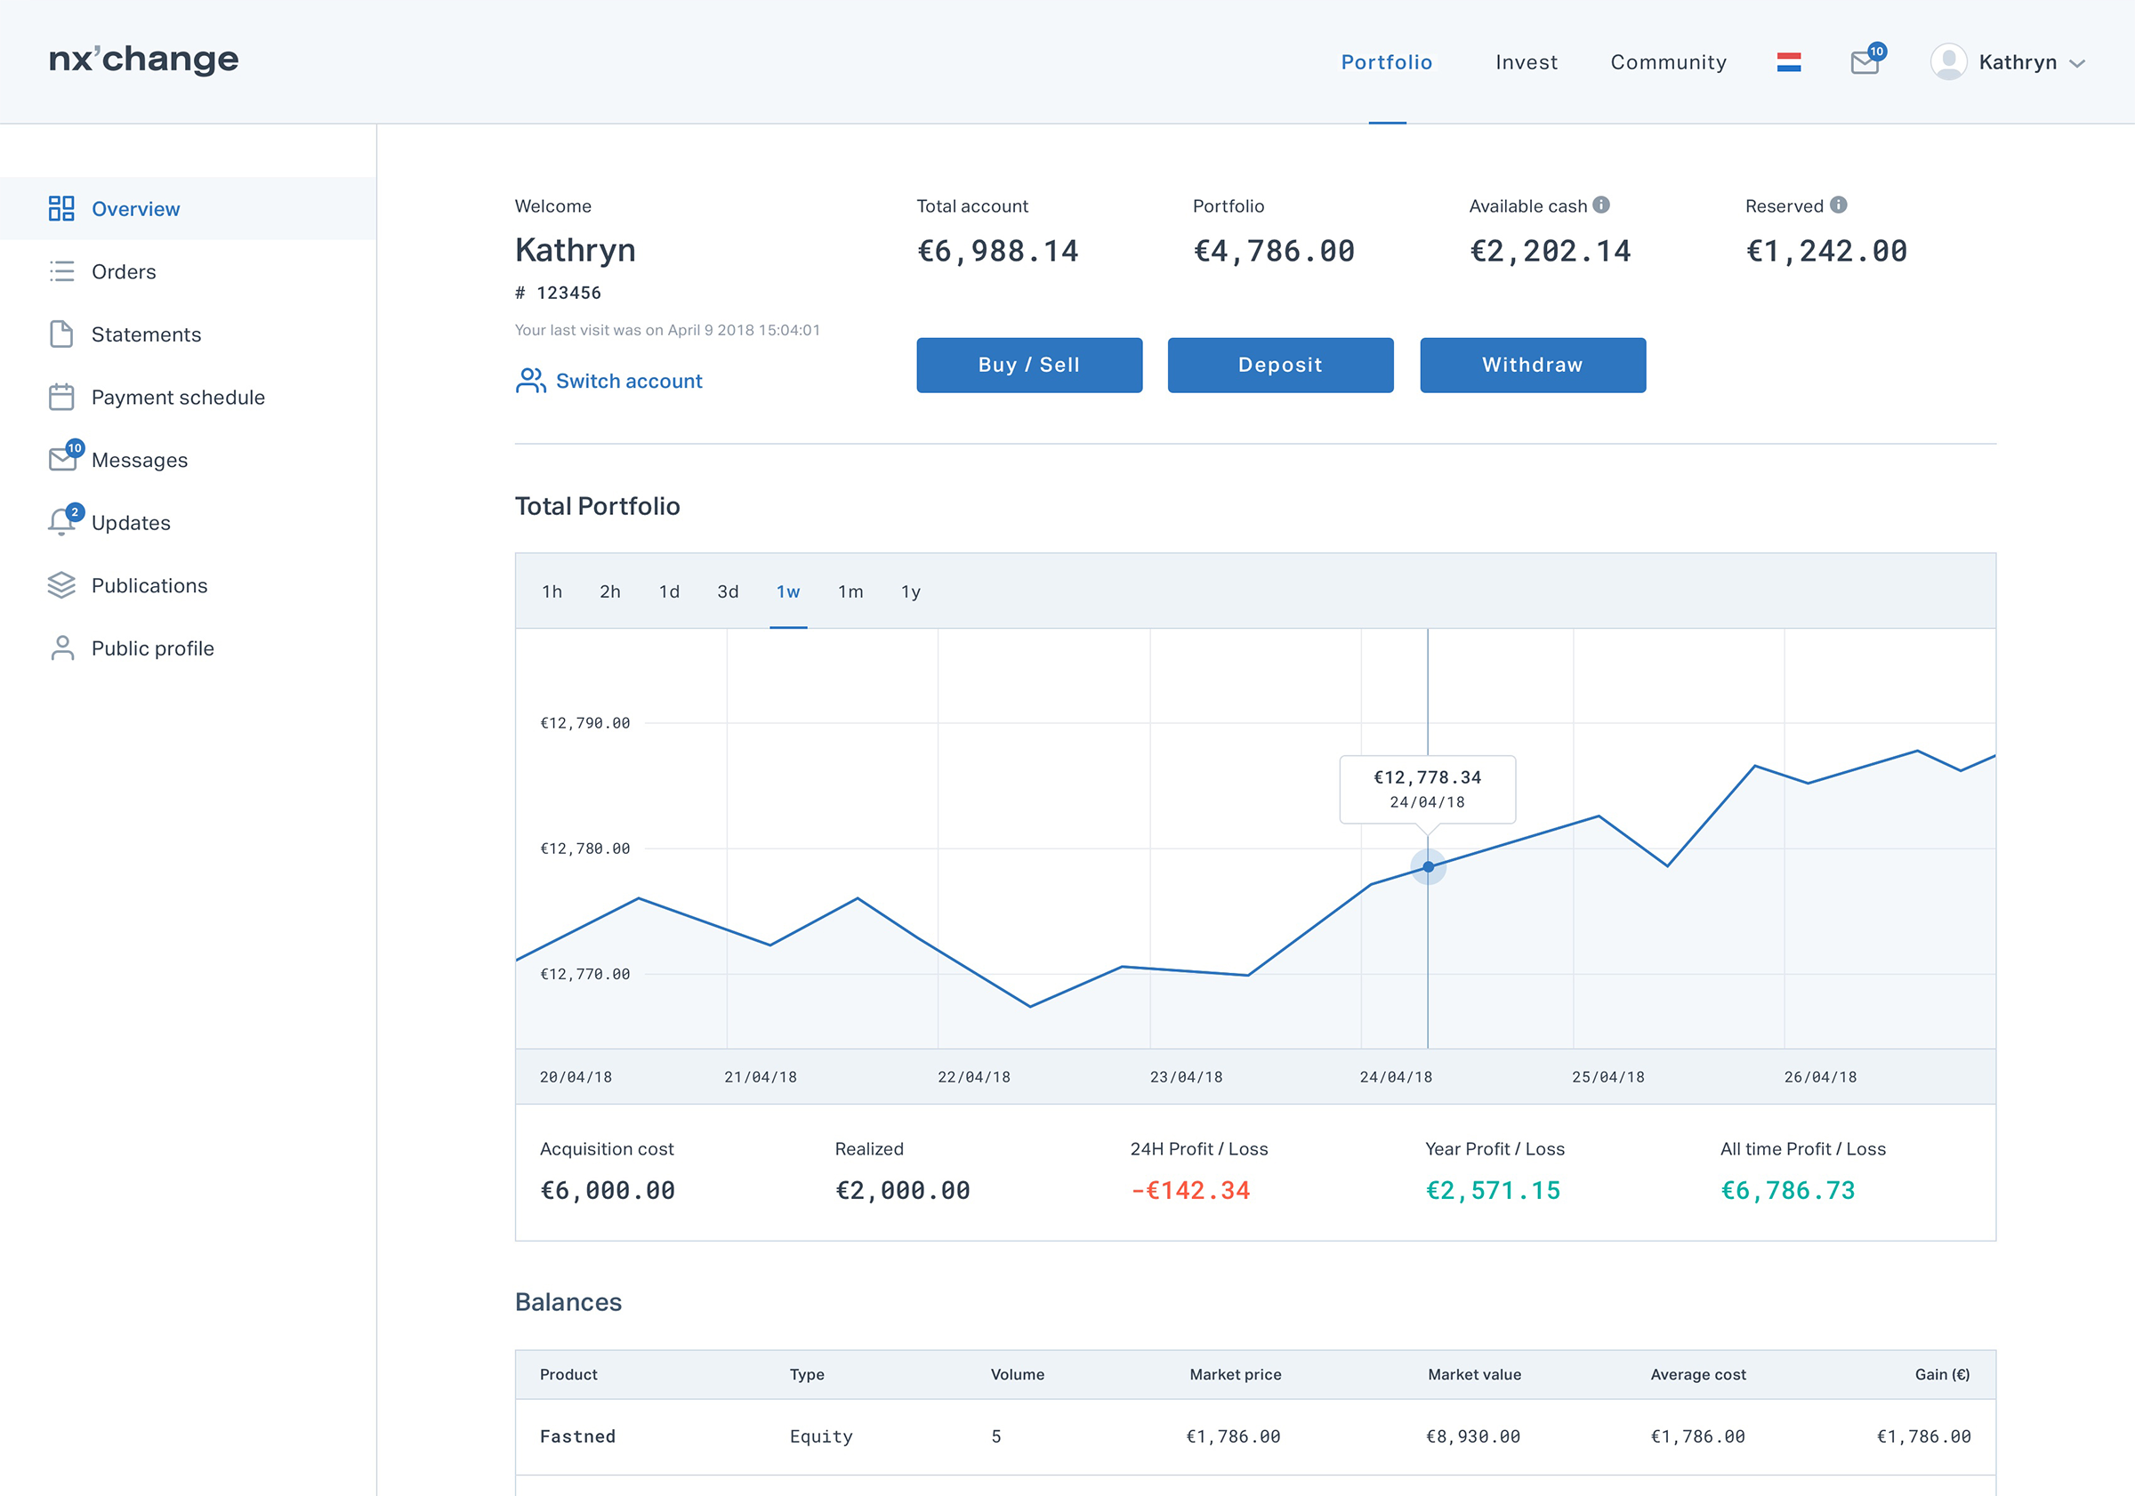Click the Market value column header
2135x1496 pixels.
tap(1474, 1374)
